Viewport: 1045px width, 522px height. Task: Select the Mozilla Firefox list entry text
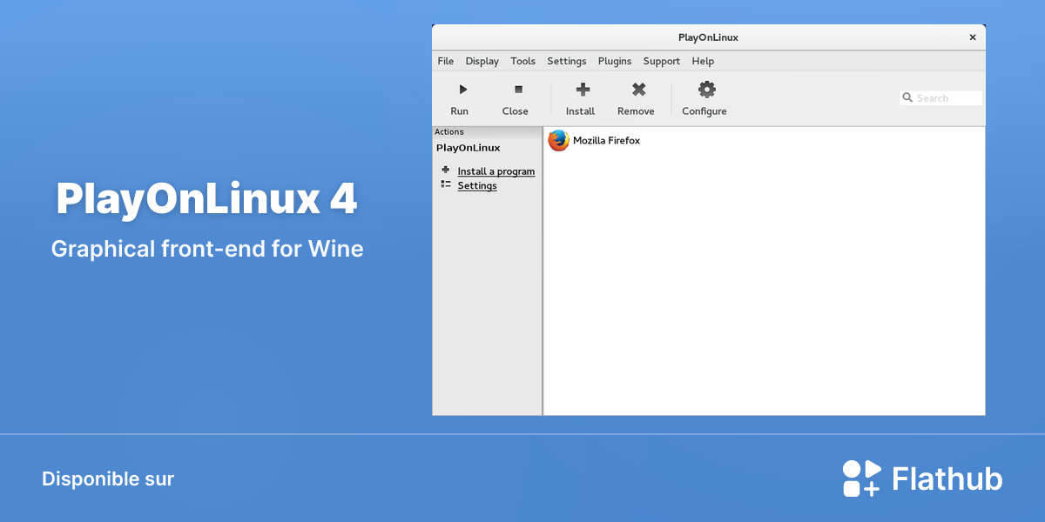(x=607, y=140)
